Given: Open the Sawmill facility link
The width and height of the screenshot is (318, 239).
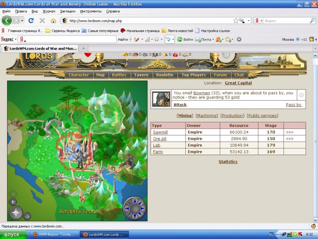Looking at the screenshot, I should [160, 132].
